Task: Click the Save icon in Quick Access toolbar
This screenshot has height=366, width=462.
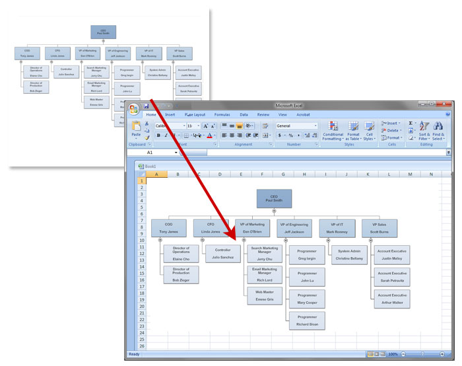Action: [x=146, y=106]
